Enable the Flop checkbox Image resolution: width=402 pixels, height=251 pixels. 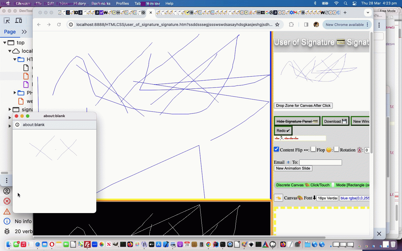click(313, 149)
